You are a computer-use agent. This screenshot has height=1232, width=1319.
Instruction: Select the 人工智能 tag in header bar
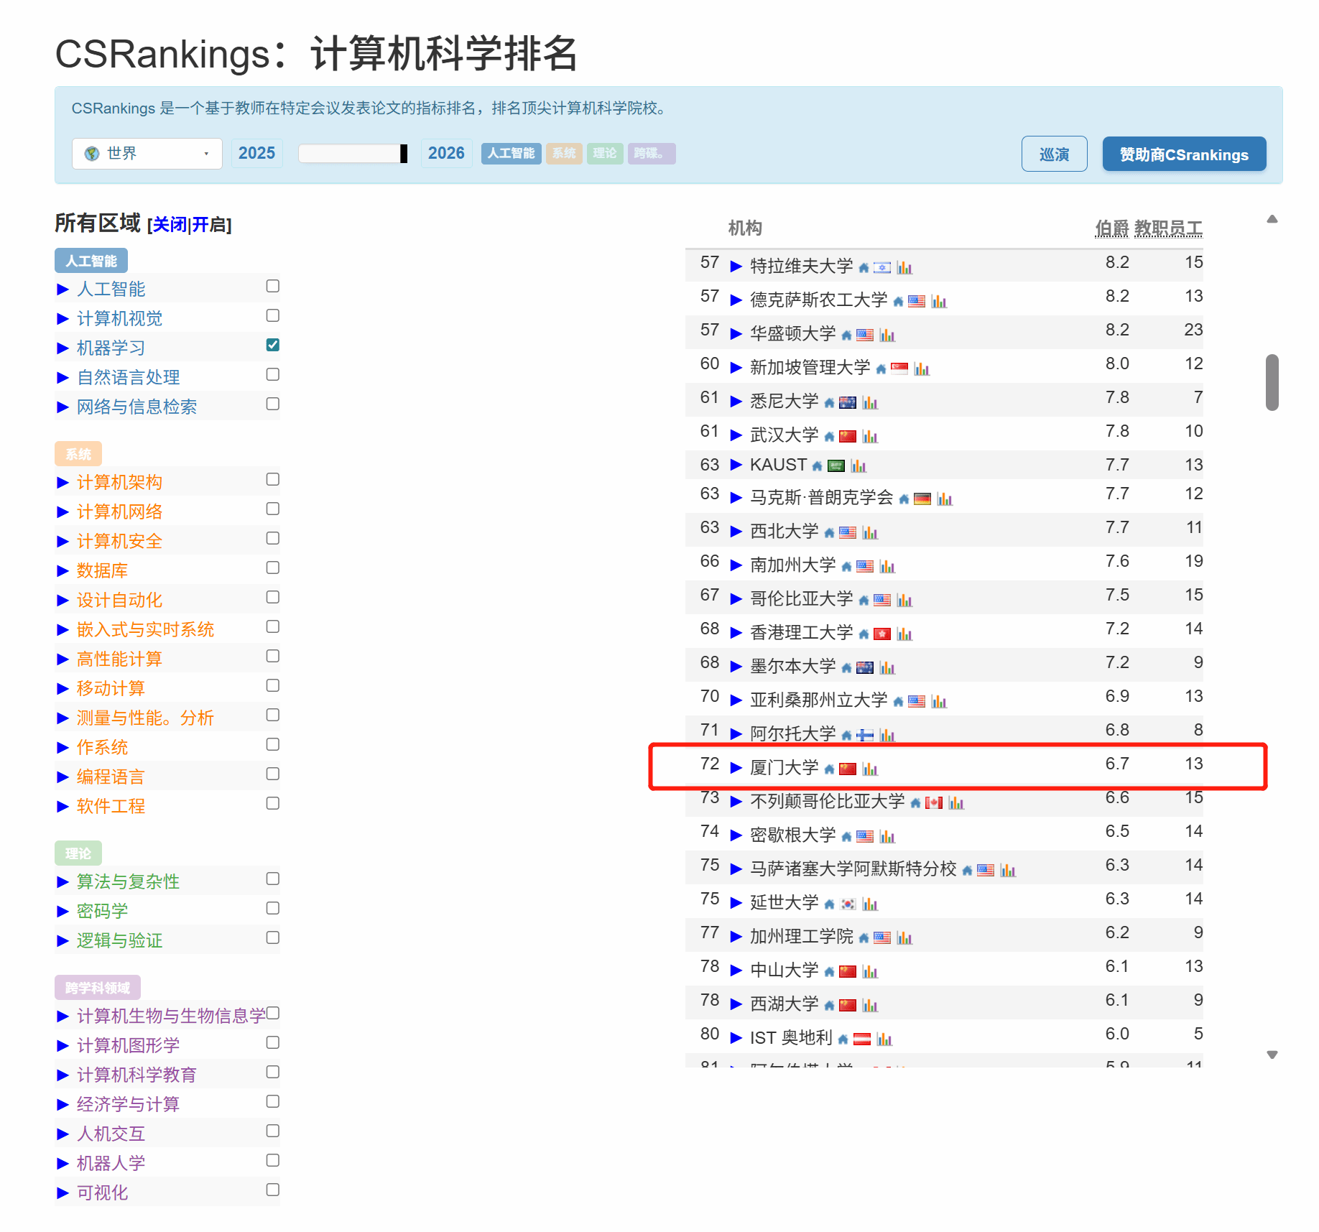coord(511,154)
